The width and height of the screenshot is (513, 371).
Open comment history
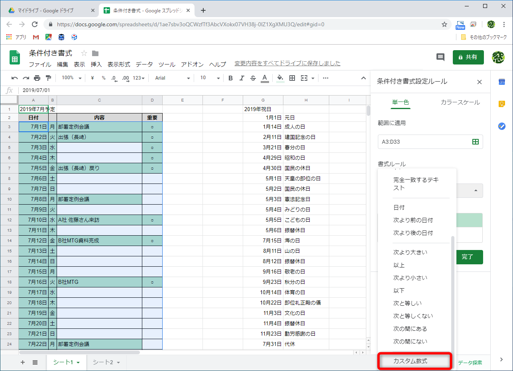(440, 57)
